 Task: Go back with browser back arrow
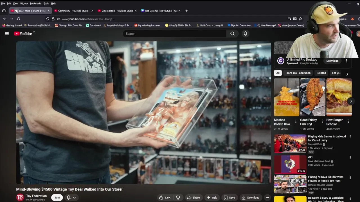[x=4, y=19]
